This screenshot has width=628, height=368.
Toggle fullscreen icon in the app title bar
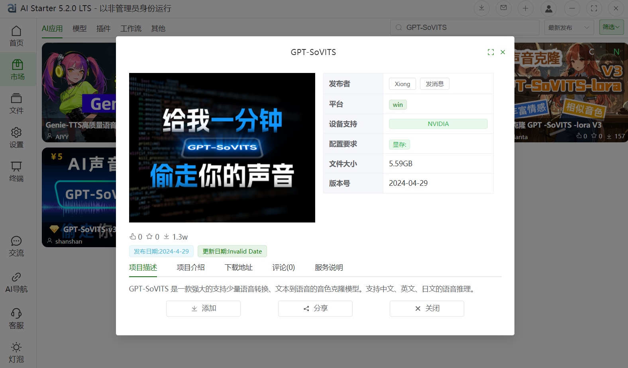tap(594, 8)
